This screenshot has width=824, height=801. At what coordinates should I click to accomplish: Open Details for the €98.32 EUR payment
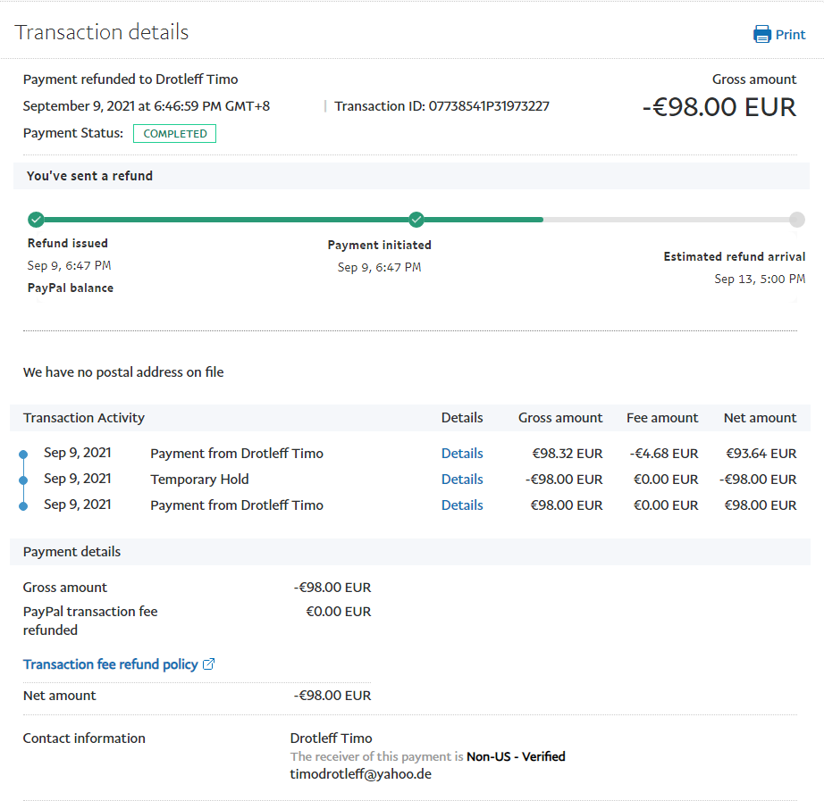pyautogui.click(x=462, y=454)
